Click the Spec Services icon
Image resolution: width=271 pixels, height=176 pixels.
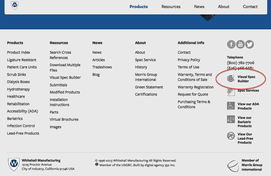[231, 92]
